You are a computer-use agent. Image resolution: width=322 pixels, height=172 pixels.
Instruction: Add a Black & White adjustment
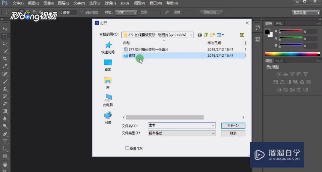289,82
